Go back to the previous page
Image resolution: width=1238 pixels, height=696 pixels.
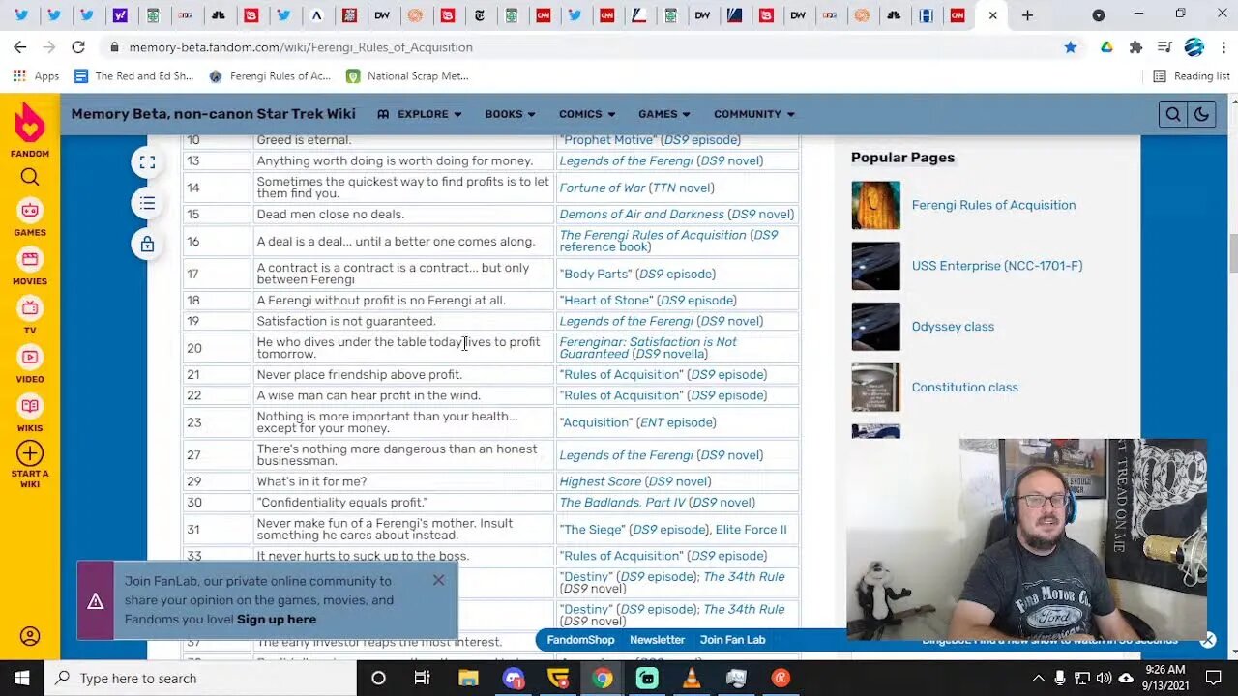(x=20, y=46)
